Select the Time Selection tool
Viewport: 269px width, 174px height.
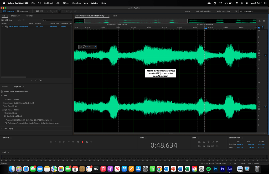(x=59, y=11)
